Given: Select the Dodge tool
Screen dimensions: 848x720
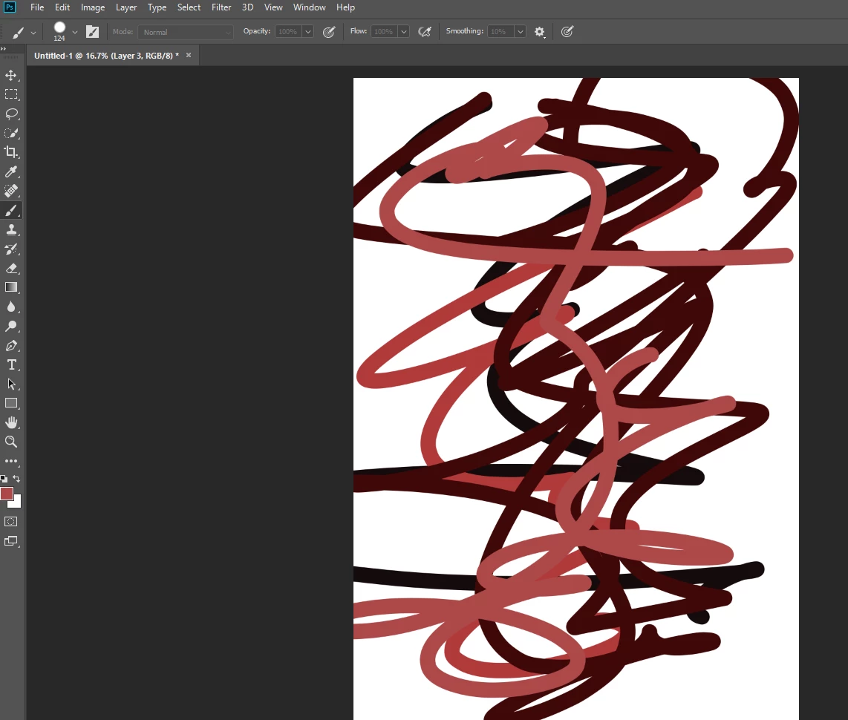Looking at the screenshot, I should pyautogui.click(x=11, y=326).
